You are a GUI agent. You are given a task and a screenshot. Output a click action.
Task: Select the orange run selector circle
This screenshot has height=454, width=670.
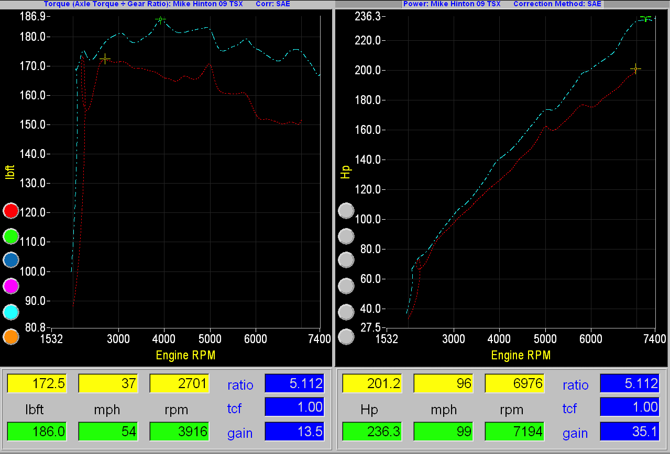[x=10, y=337]
